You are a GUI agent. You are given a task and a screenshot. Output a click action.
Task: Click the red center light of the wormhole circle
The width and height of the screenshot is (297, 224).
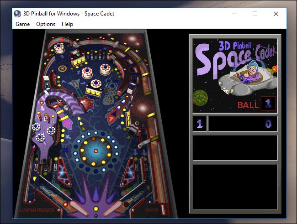pyautogui.click(x=96, y=151)
